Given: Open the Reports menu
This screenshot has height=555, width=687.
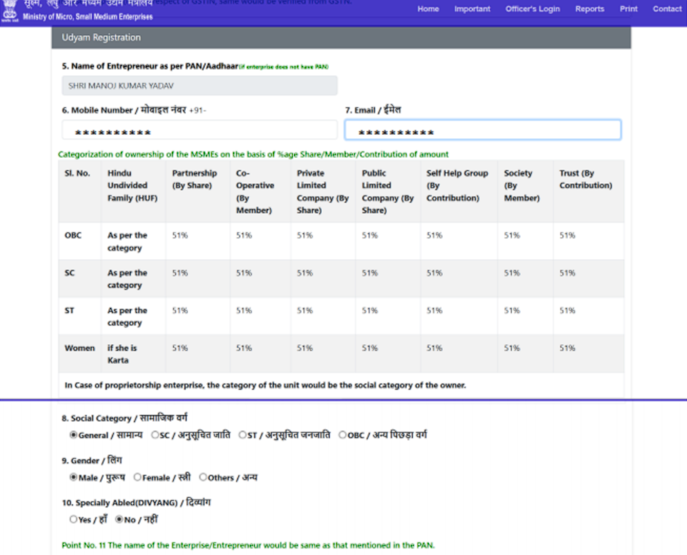Looking at the screenshot, I should (x=589, y=9).
